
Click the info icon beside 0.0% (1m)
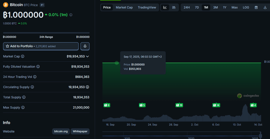(71, 15)
